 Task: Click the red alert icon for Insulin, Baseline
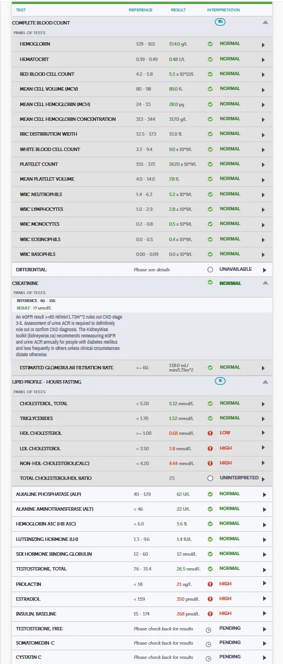pyautogui.click(x=210, y=614)
